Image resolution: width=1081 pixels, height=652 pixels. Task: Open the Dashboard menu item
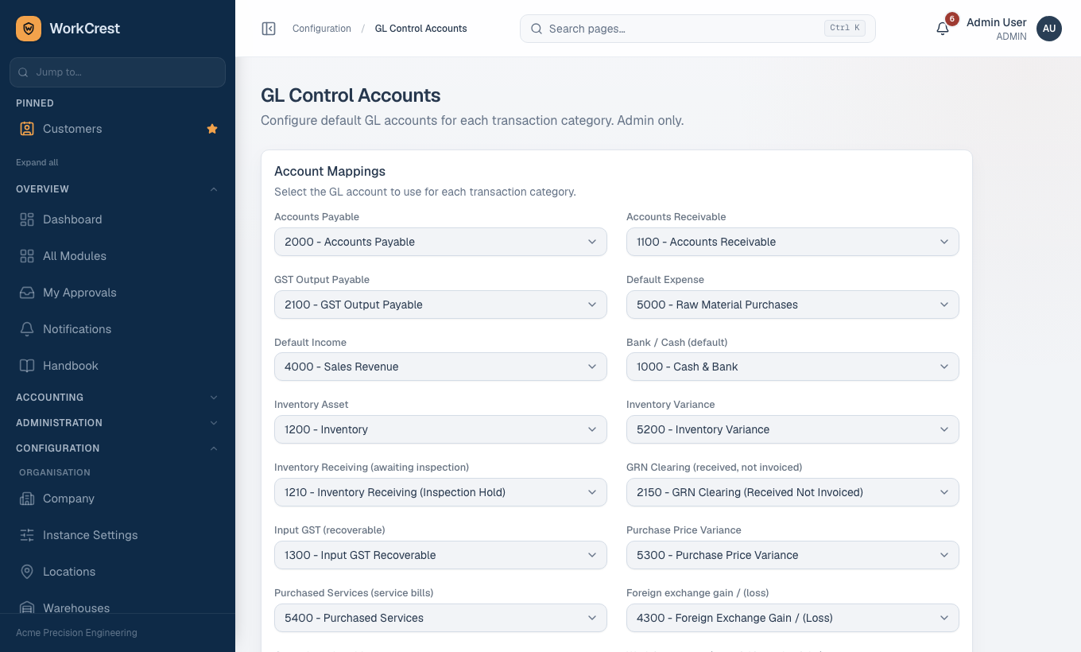click(118, 219)
